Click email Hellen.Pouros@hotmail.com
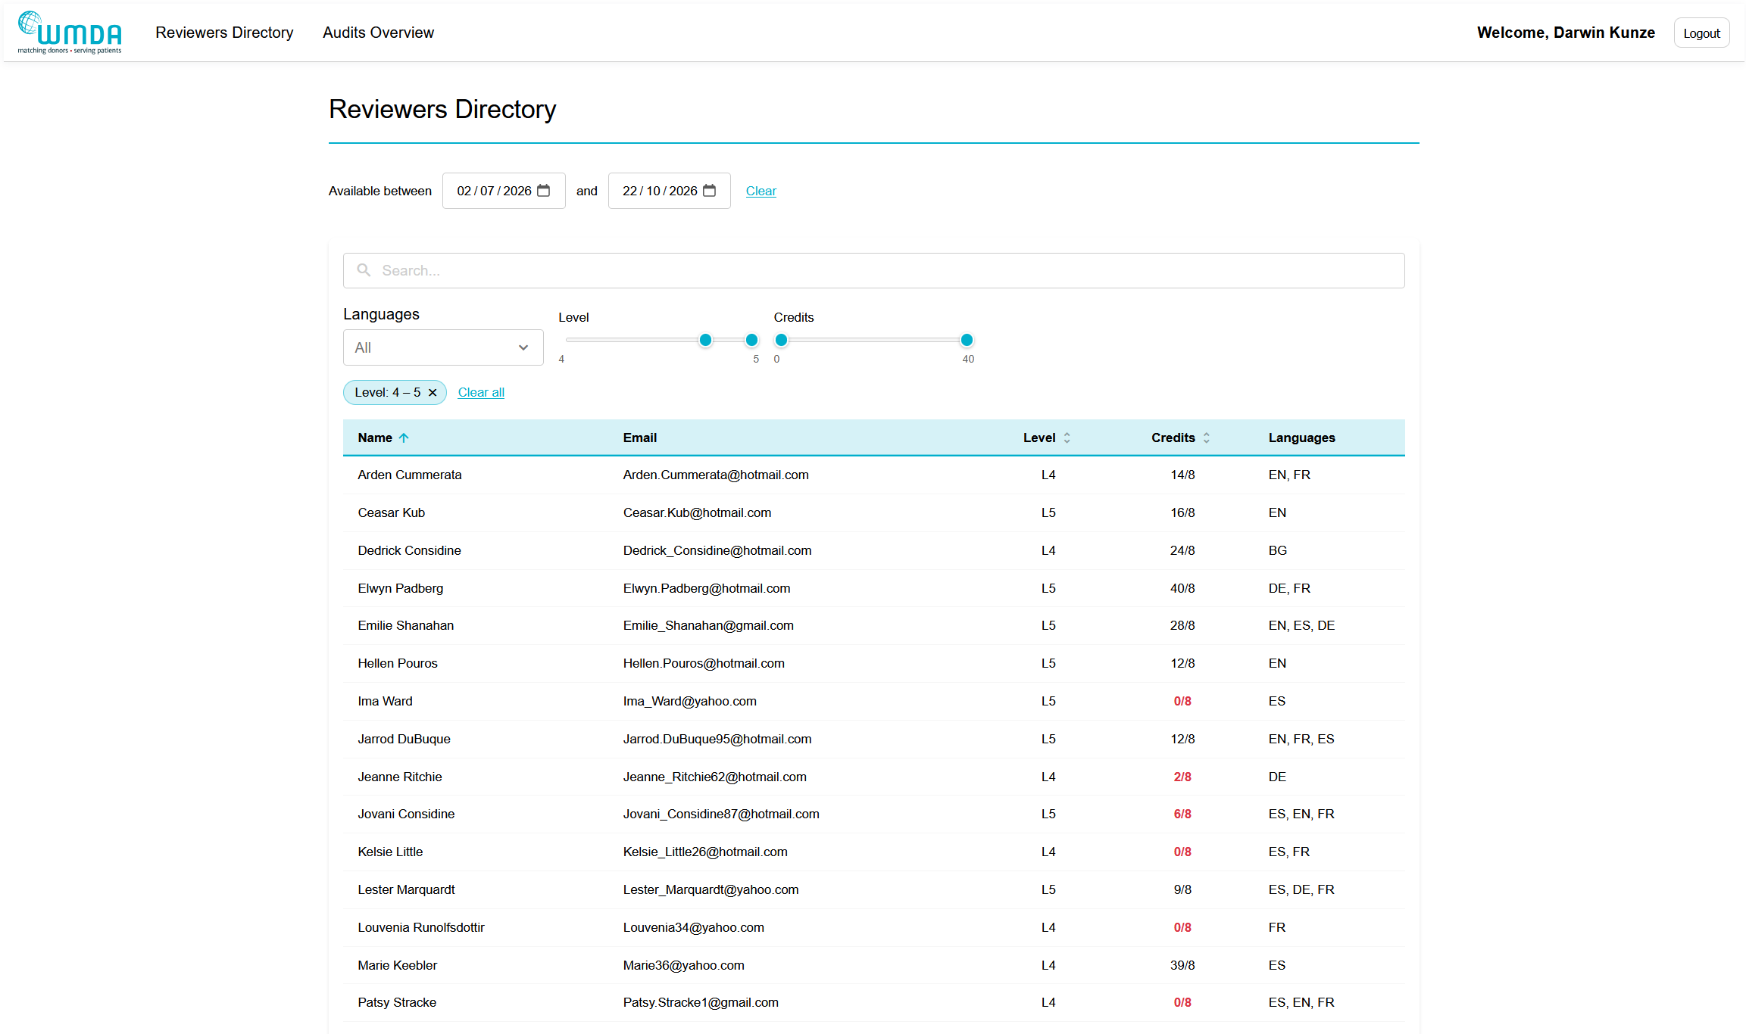 (704, 663)
